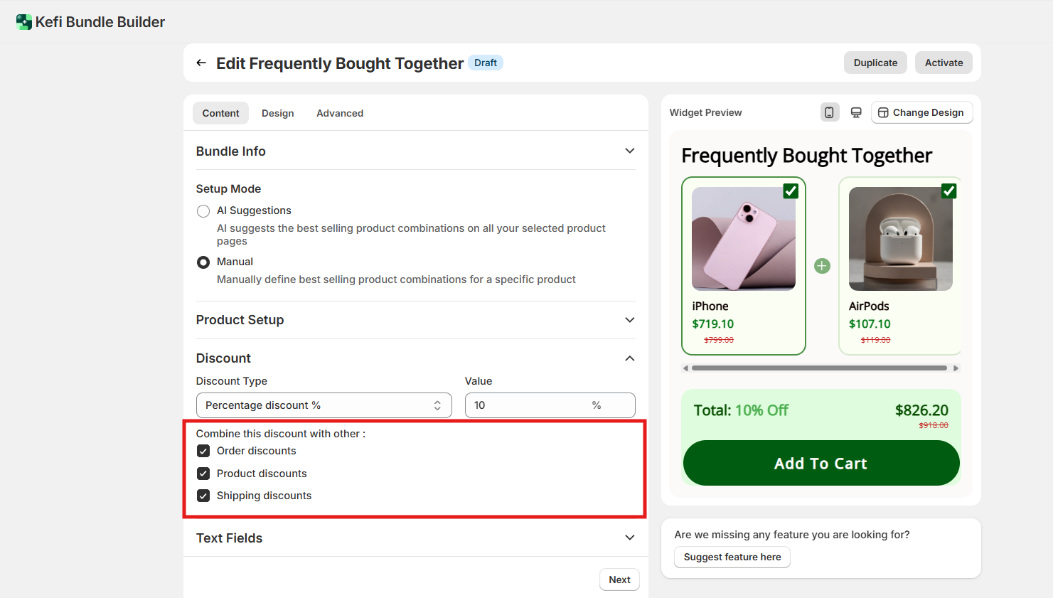Screen dimensions: 1053x598
Task: Click the green plus icon between products
Action: 822,266
